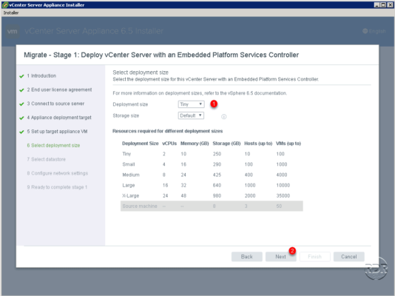Click the Deployment size label
This screenshot has height=296, width=395.
[x=130, y=104]
